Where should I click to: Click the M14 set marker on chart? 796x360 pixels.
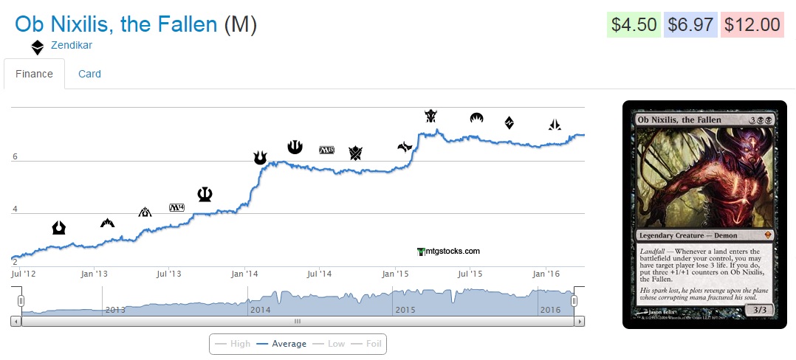point(177,207)
